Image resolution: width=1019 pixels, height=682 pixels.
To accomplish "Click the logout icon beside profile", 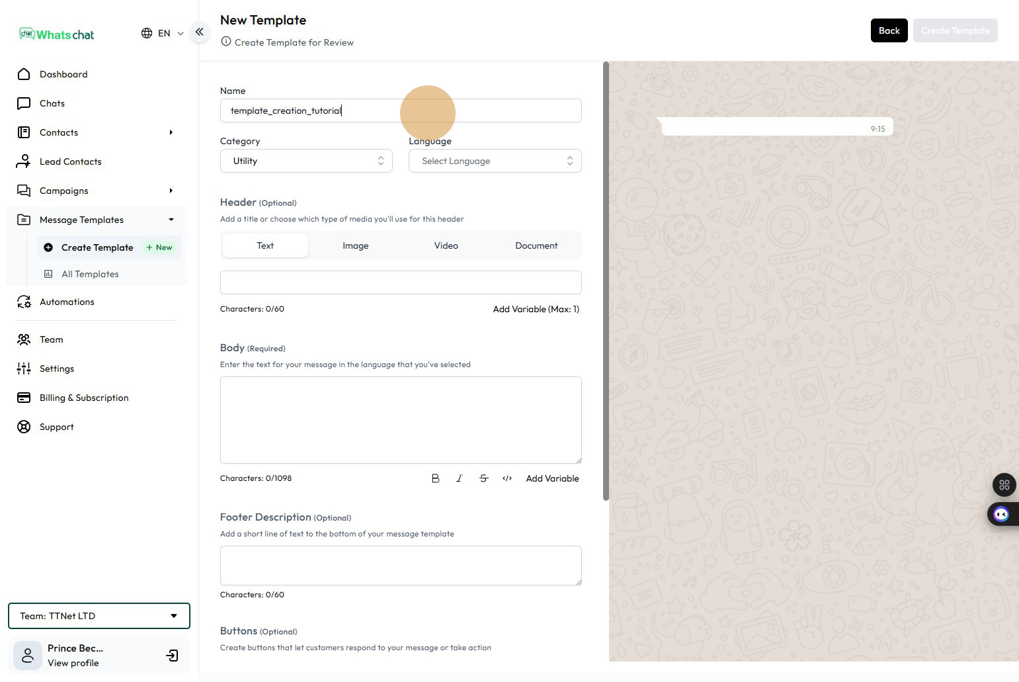I will pos(172,656).
